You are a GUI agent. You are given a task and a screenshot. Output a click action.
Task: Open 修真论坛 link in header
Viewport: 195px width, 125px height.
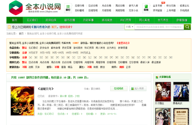pyautogui.click(x=184, y=6)
